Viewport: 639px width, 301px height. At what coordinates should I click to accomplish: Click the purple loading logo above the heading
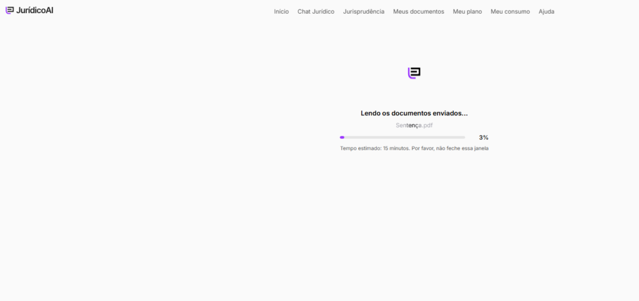pyautogui.click(x=414, y=73)
